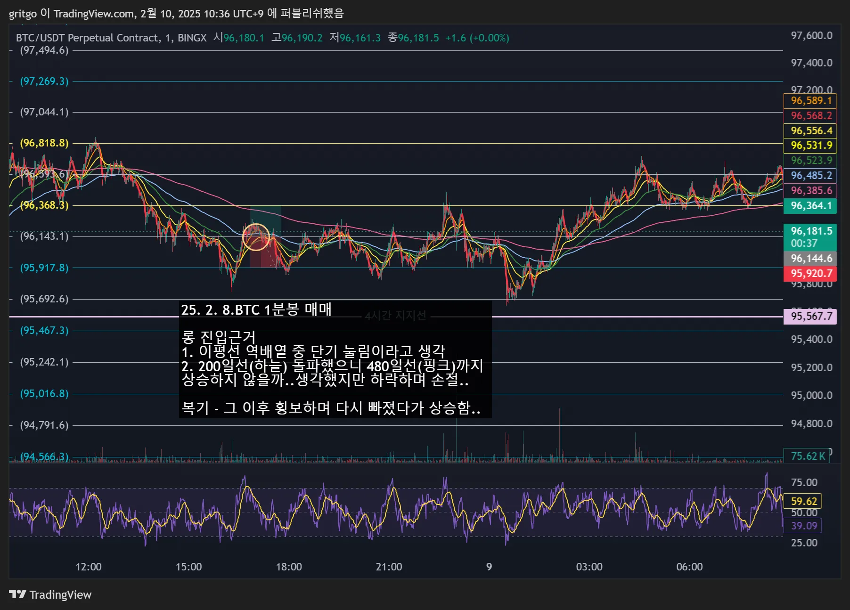
Task: Click the date 9 time axis label
Action: point(489,567)
